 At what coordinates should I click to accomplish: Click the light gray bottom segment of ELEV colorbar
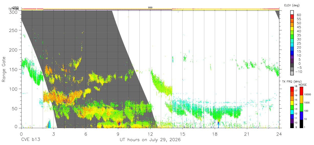292,73
